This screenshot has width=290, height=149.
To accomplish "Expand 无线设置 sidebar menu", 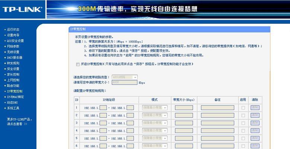I will point(13,52).
